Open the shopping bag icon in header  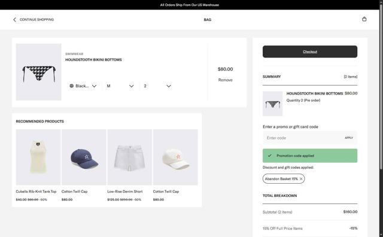pos(364,19)
